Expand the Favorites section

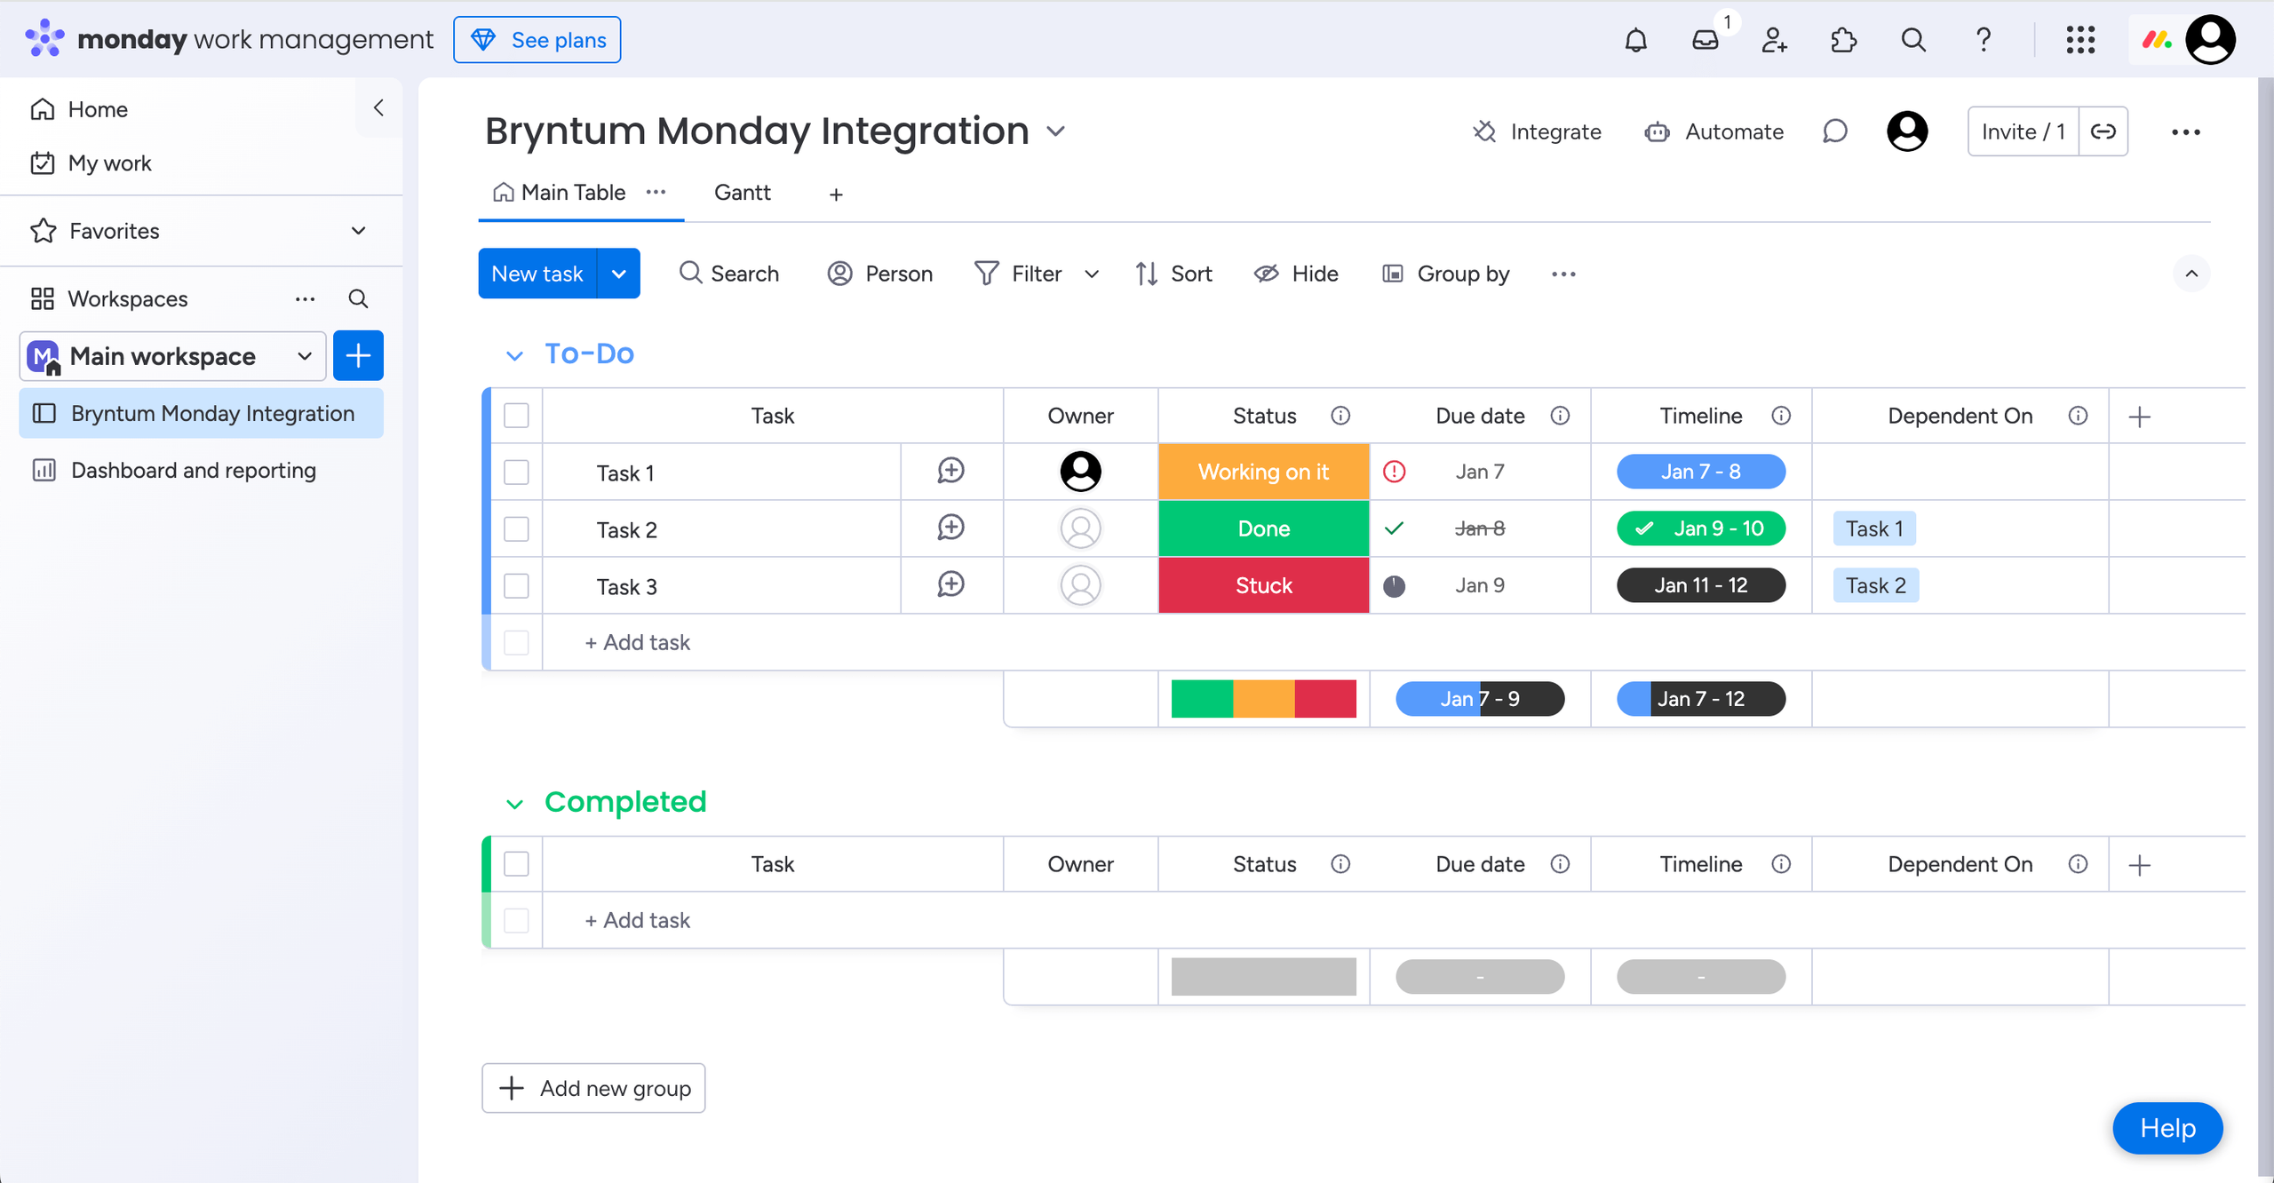tap(358, 231)
